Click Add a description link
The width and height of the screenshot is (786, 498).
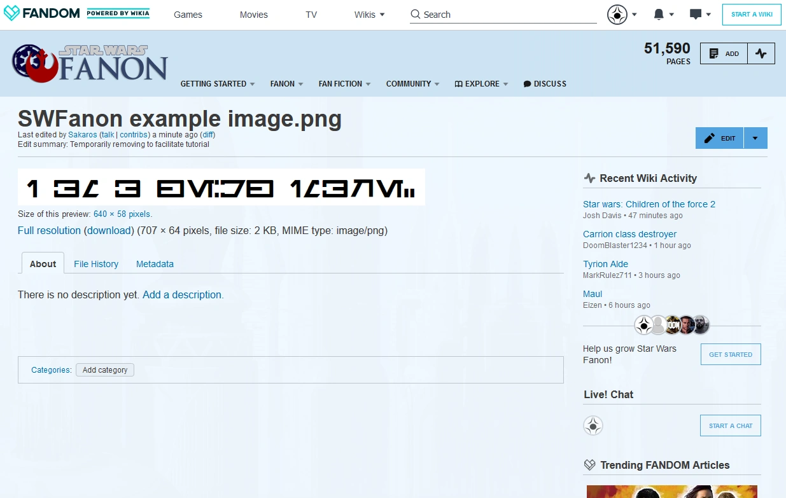183,294
